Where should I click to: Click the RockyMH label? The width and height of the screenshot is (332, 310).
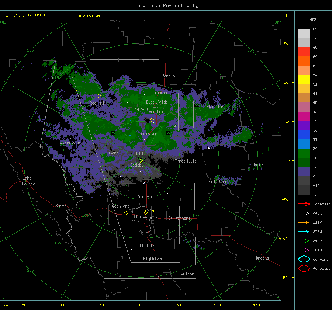point(97,103)
